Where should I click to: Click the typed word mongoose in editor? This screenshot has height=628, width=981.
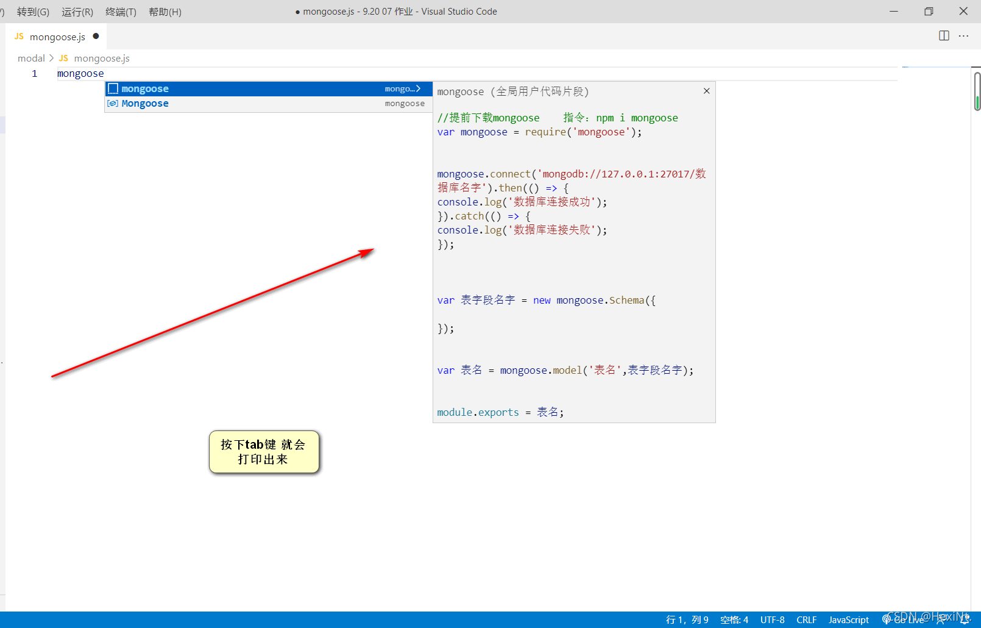click(80, 74)
